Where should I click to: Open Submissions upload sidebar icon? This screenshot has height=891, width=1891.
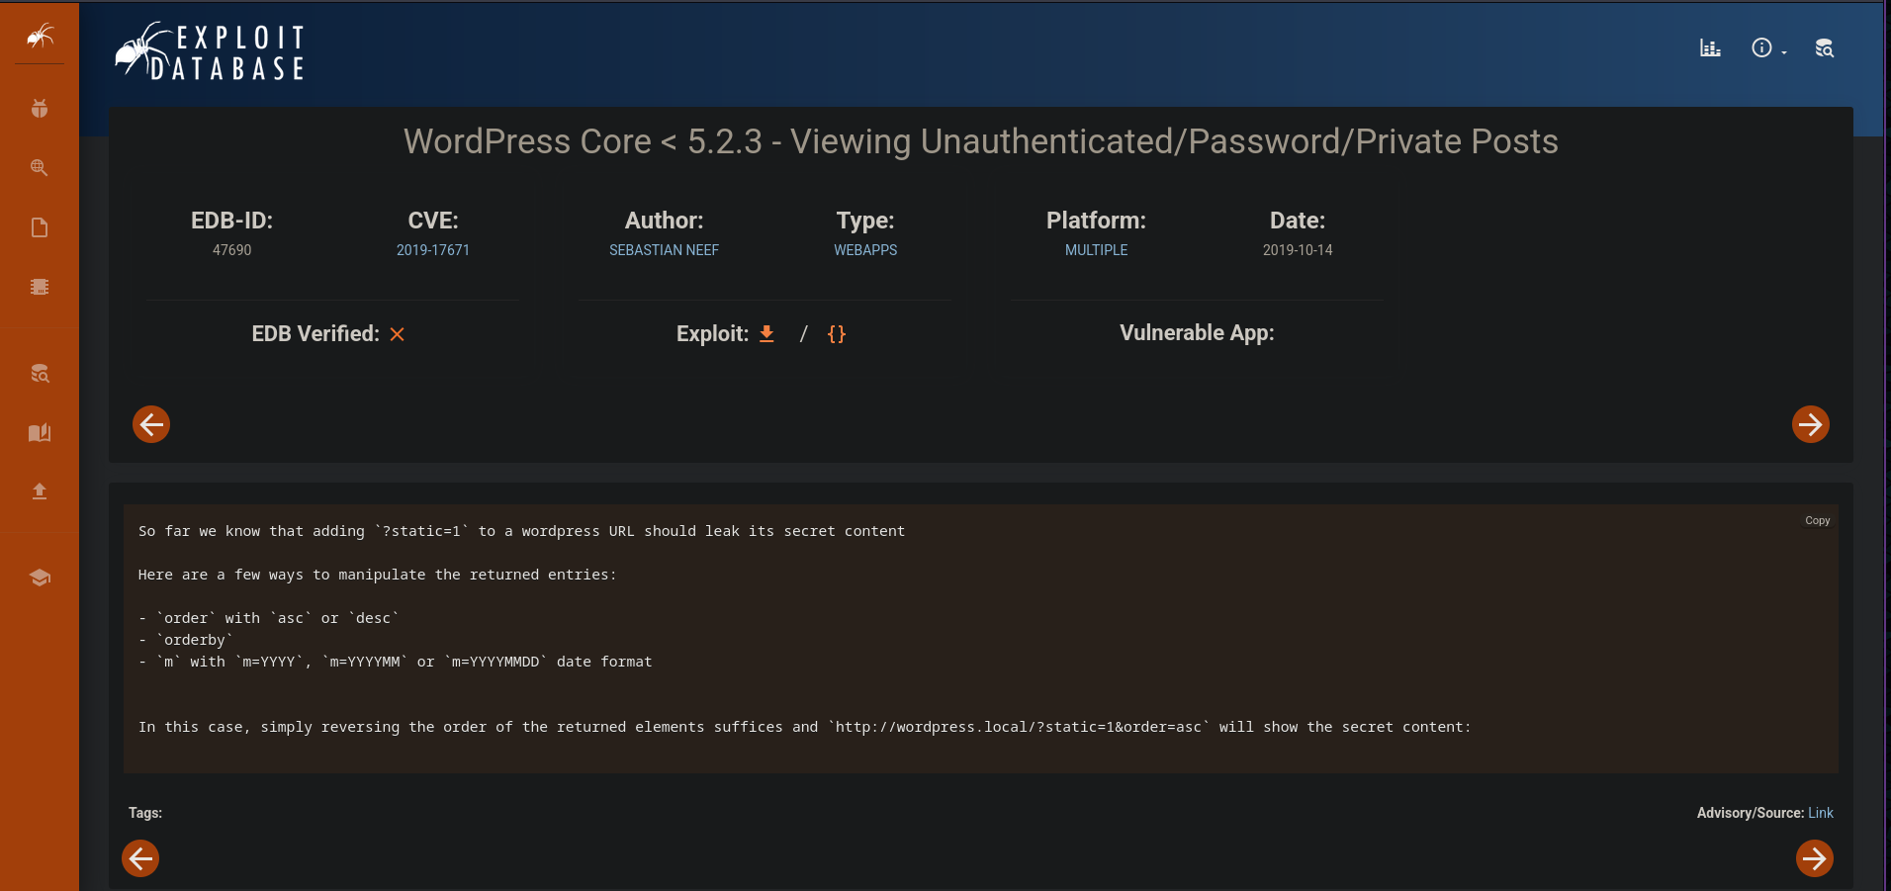[40, 491]
